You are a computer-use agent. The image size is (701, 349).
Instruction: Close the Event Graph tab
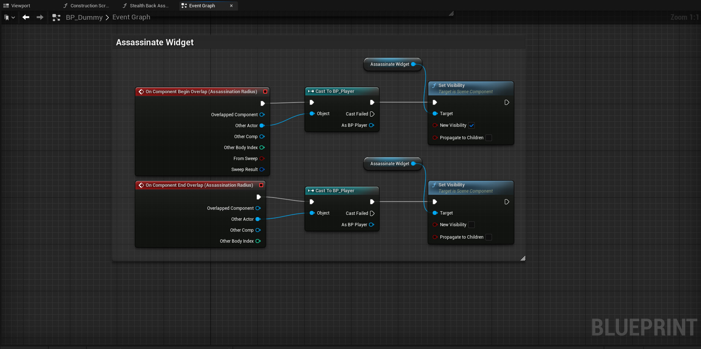point(231,6)
